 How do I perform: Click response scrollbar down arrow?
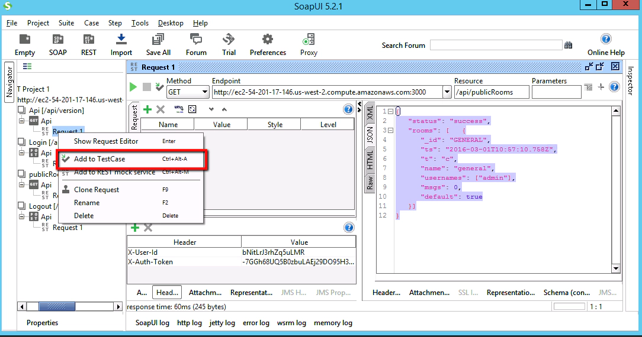point(615,268)
